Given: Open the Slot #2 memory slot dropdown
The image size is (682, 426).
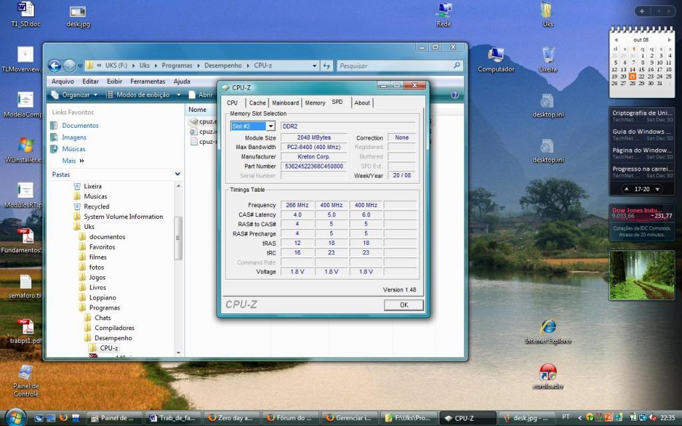Looking at the screenshot, I should pos(270,126).
